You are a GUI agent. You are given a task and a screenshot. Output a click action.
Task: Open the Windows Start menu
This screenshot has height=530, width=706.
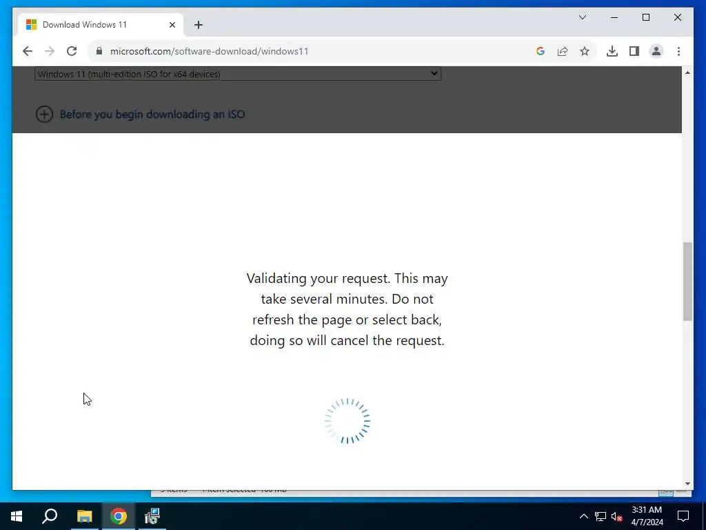click(x=17, y=516)
